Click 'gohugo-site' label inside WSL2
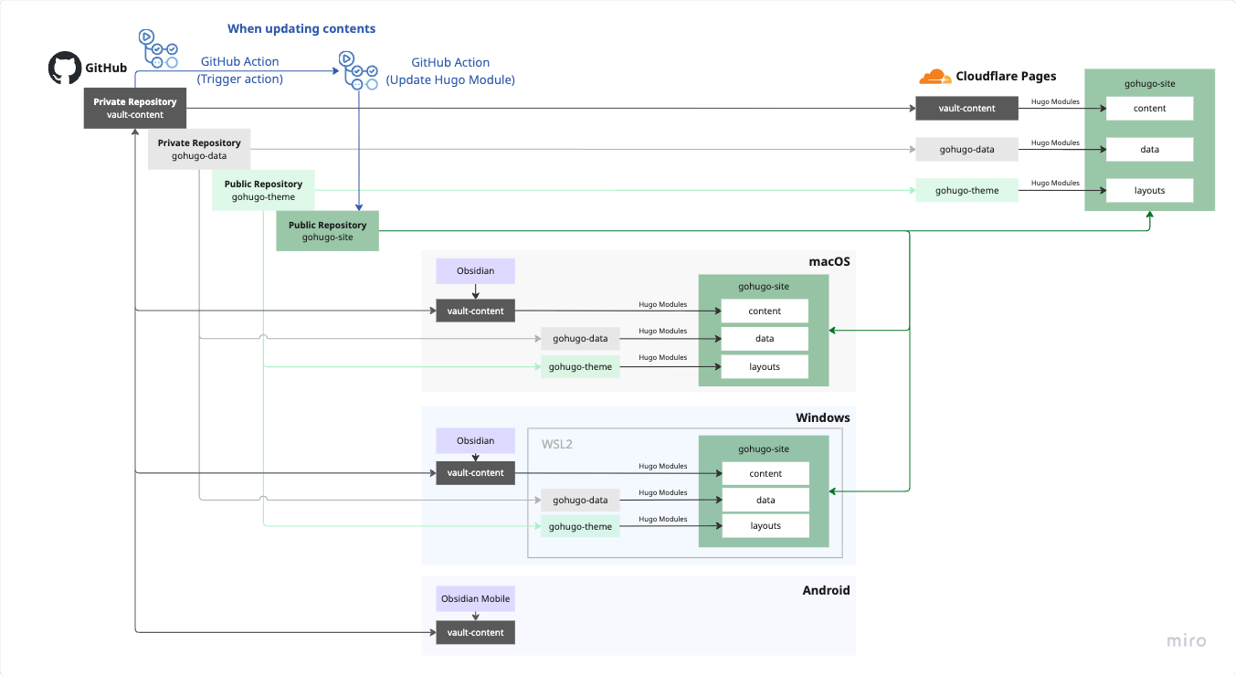The image size is (1235, 675). pyautogui.click(x=764, y=448)
